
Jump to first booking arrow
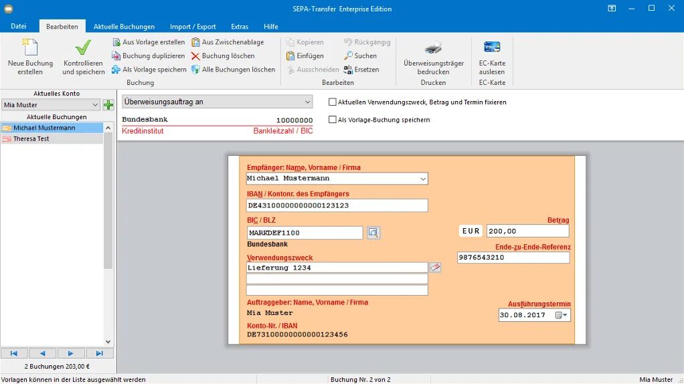(x=14, y=353)
